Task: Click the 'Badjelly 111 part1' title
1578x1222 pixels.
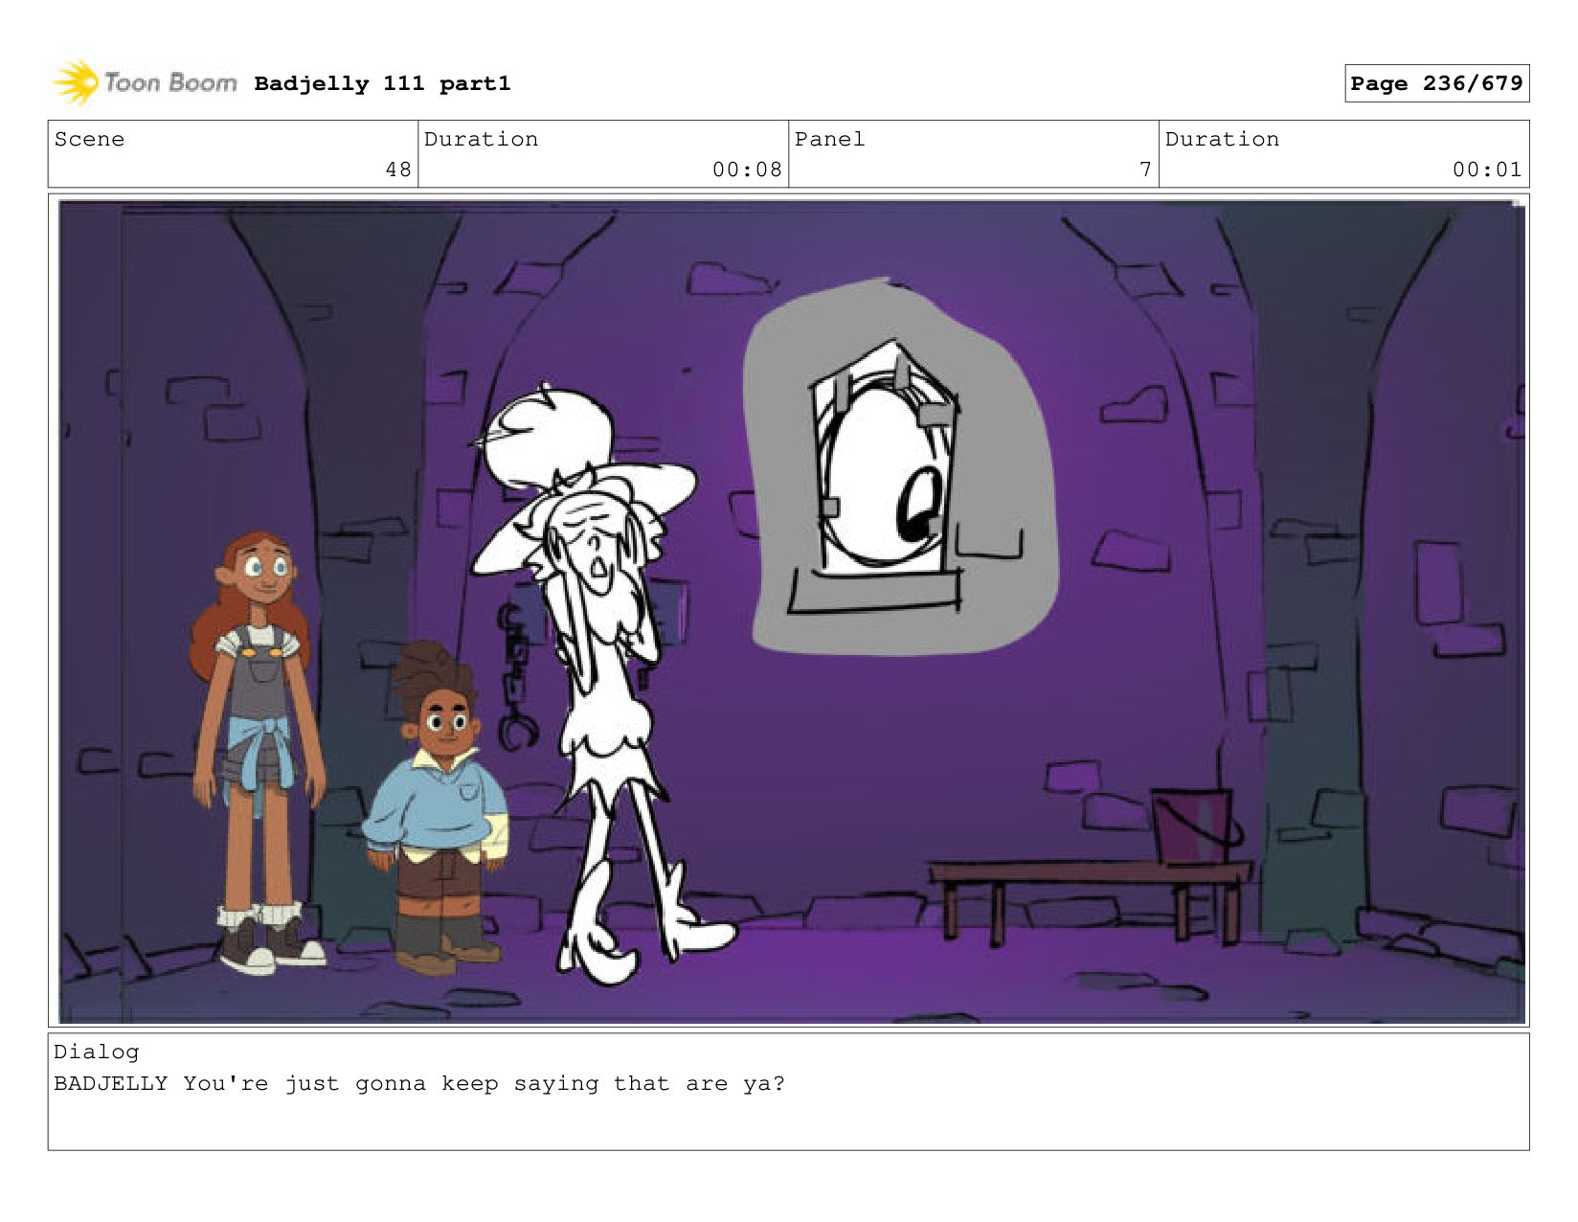Action: click(x=382, y=83)
